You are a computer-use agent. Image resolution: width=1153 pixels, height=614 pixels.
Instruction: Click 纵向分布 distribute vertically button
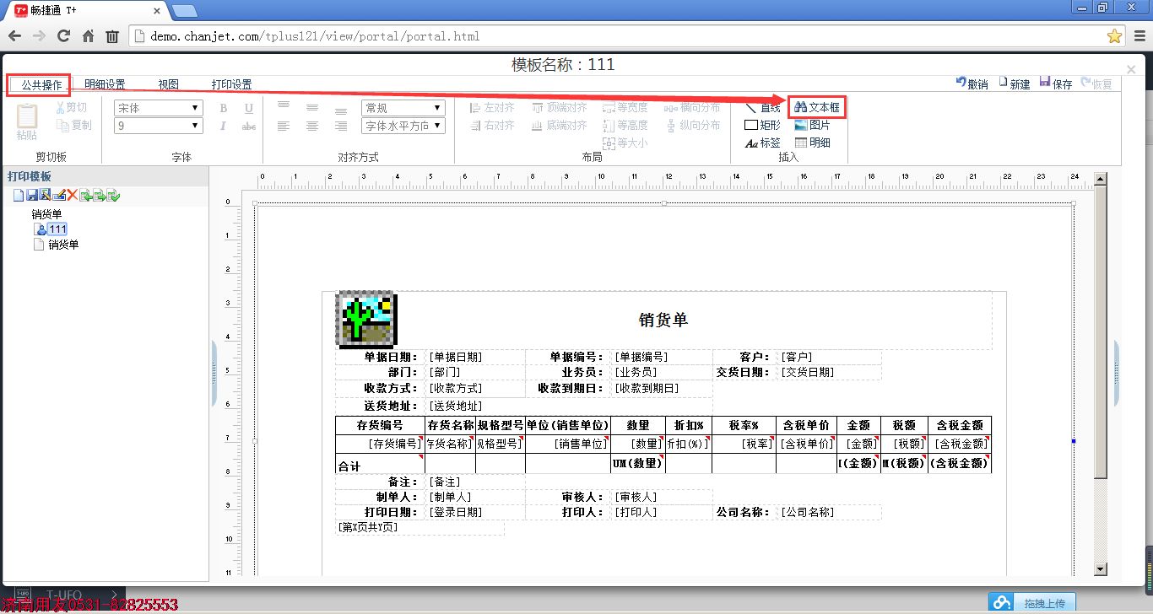[x=694, y=125]
